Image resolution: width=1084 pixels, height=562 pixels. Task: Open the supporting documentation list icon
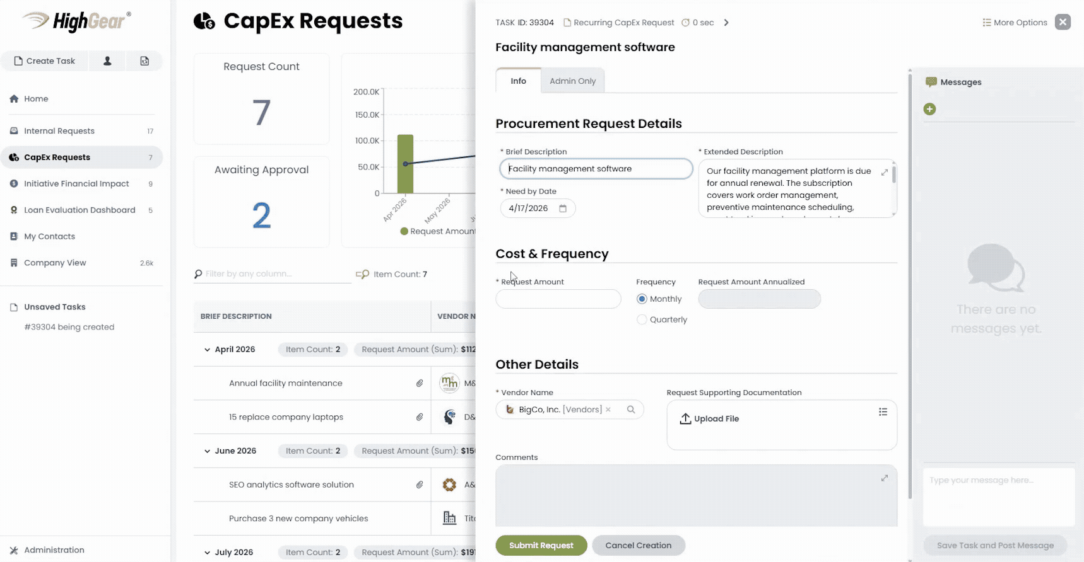(883, 412)
